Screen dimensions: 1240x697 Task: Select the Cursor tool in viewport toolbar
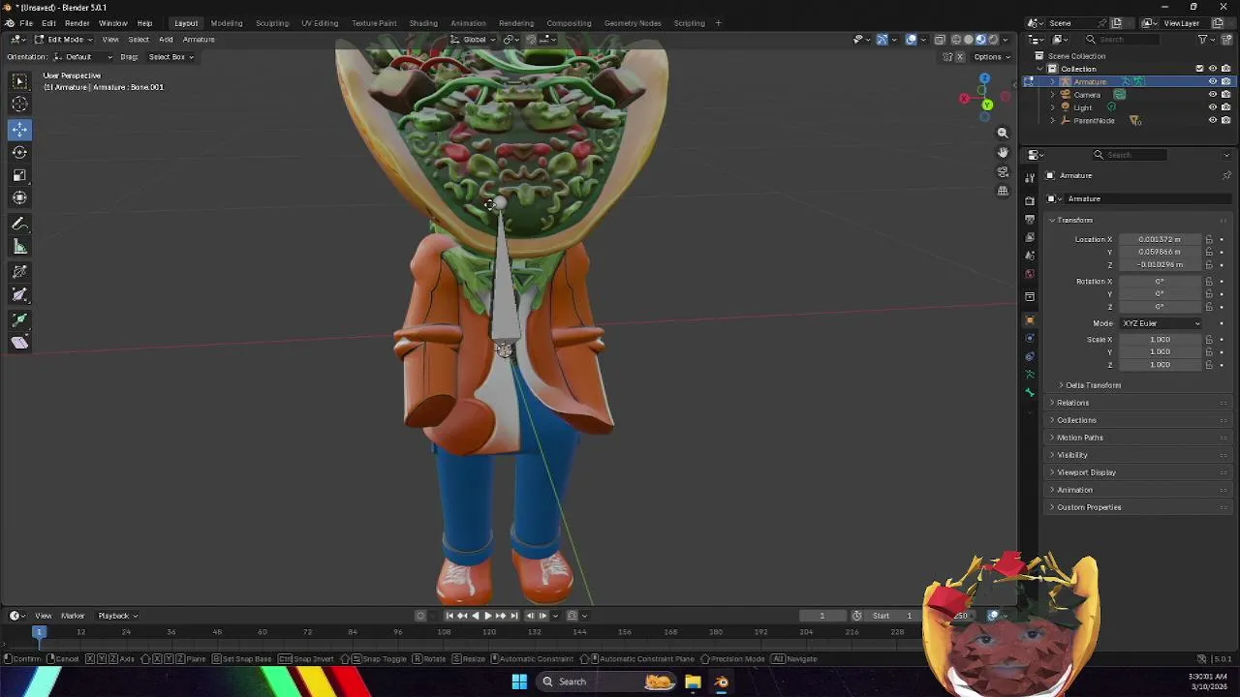tap(19, 105)
